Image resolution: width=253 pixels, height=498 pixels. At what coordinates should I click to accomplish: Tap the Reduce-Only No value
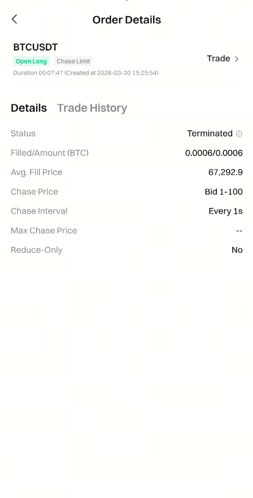coord(237,250)
